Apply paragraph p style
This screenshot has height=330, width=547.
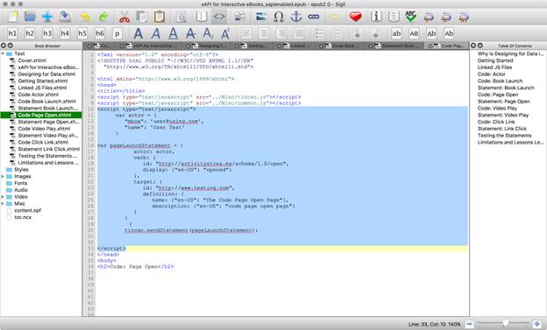[117, 33]
